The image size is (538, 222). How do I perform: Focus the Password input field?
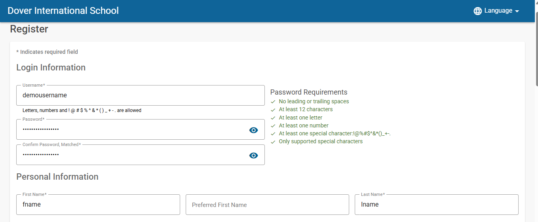click(141, 129)
